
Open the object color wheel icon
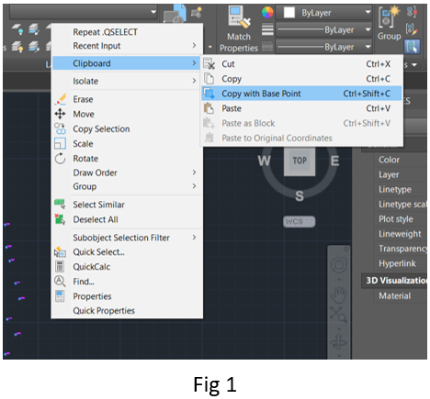[267, 13]
